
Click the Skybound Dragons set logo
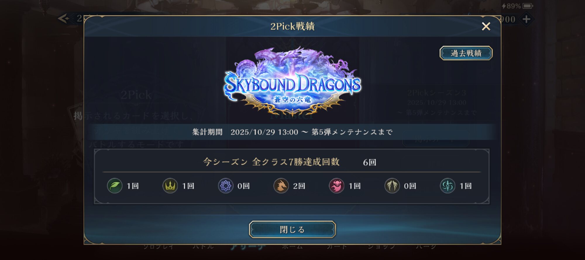tap(292, 82)
